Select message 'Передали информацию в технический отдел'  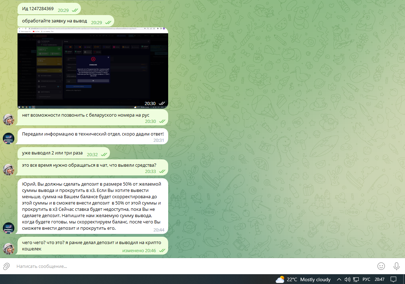point(93,137)
